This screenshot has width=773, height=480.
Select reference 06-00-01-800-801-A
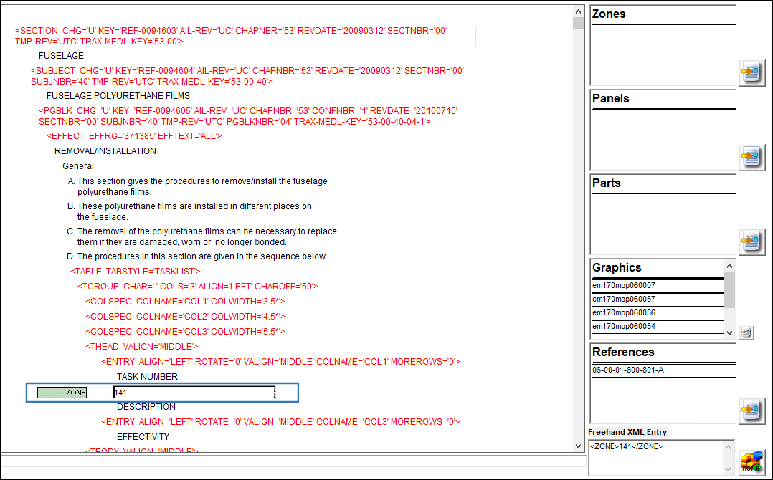[x=663, y=370]
